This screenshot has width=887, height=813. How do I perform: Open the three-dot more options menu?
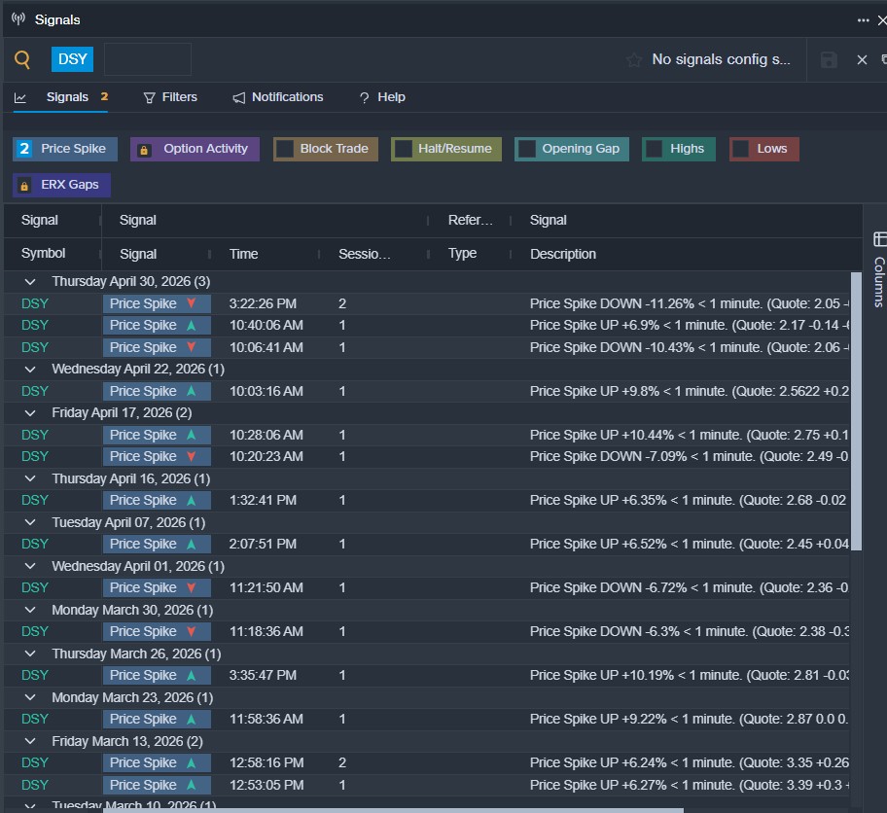(x=863, y=20)
